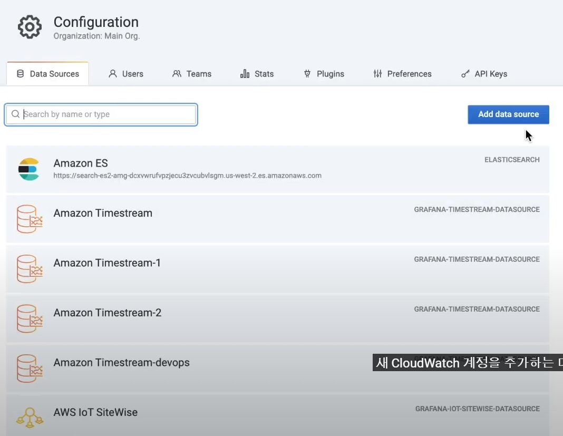Click the Configuration page heading
The width and height of the screenshot is (563, 436).
[x=96, y=22]
